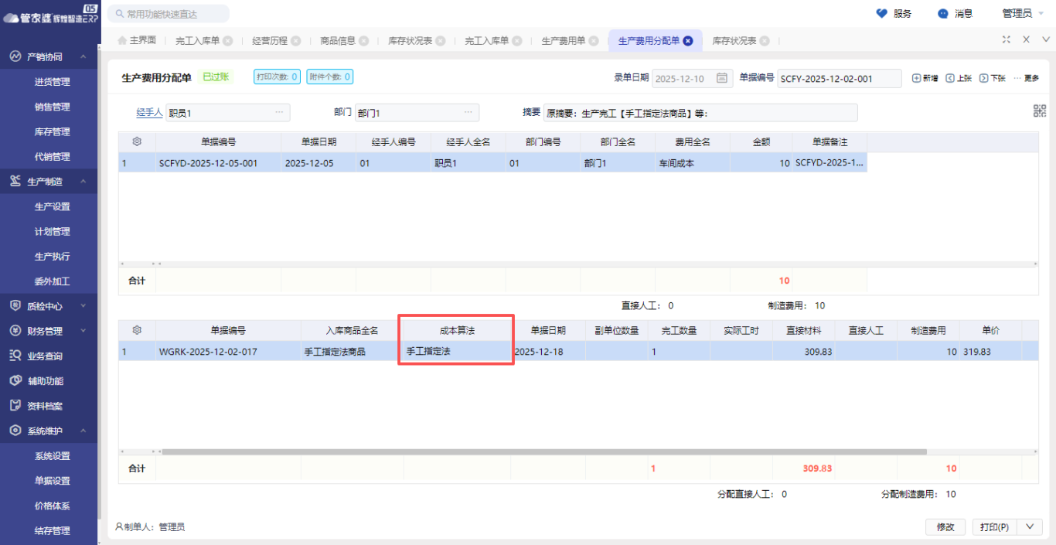Open 库存管理 in sidebar
Image resolution: width=1056 pixels, height=545 pixels.
(53, 131)
